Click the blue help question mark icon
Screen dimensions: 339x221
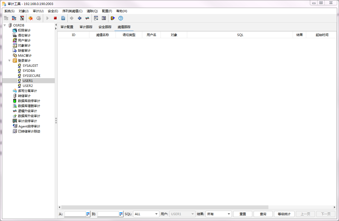click(121, 18)
